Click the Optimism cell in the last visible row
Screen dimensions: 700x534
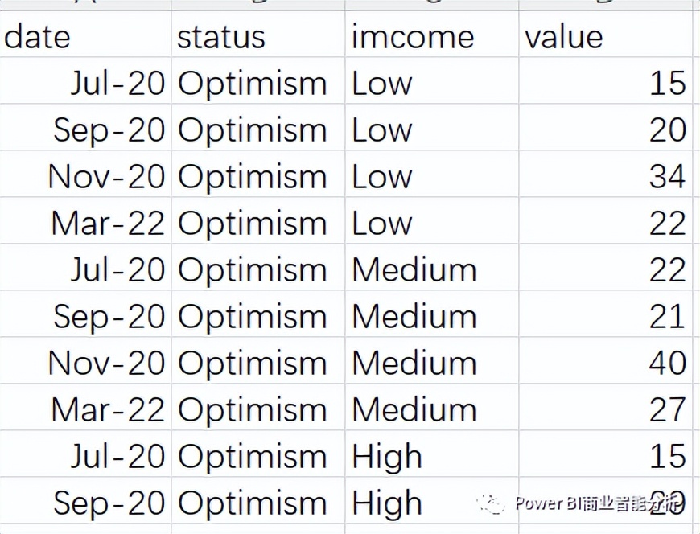coord(257,500)
